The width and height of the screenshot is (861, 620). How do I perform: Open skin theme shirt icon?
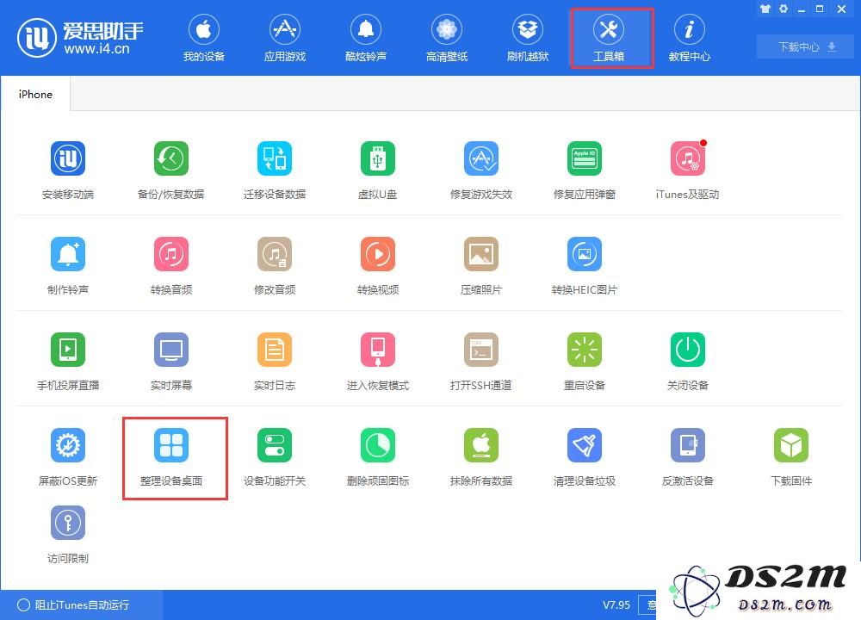pos(765,9)
